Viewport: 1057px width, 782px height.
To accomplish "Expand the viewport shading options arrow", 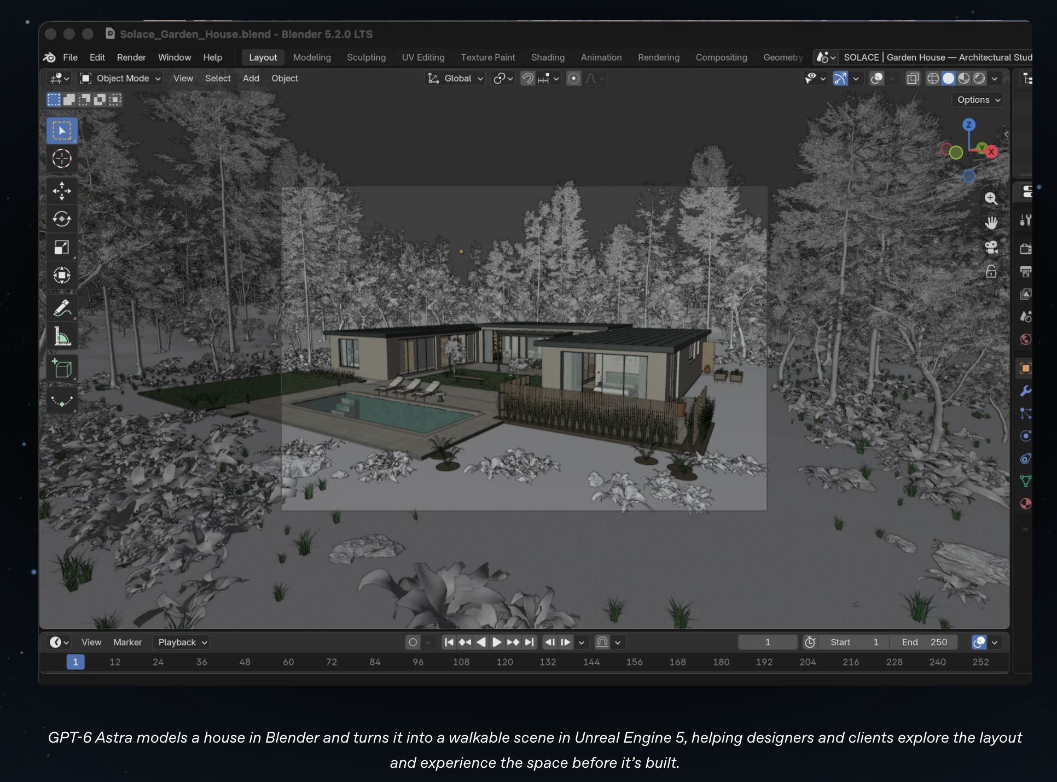I will click(x=995, y=78).
